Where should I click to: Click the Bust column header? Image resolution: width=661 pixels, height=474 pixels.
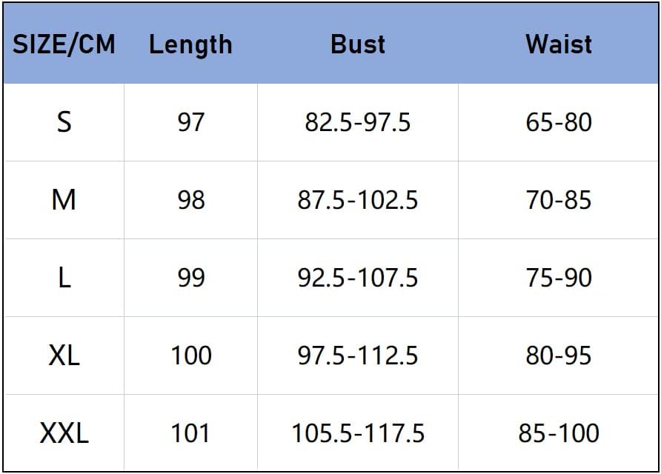[x=358, y=44]
